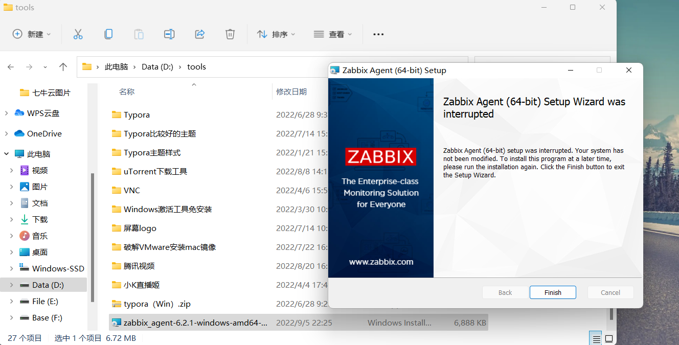Select WPS云盘 in the navigation pane
The width and height of the screenshot is (679, 345).
43,113
